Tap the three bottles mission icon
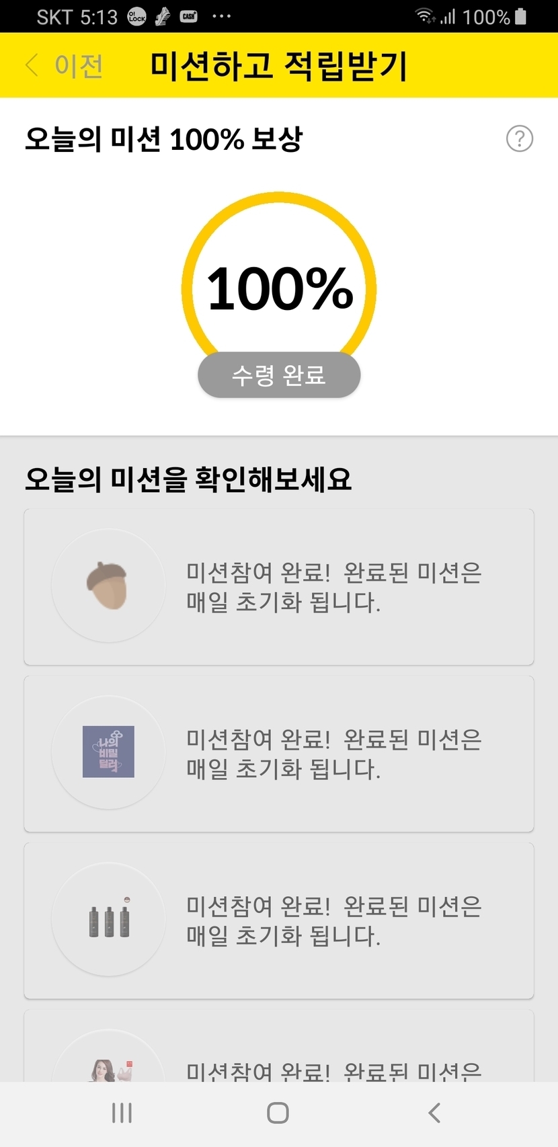 coord(108,918)
